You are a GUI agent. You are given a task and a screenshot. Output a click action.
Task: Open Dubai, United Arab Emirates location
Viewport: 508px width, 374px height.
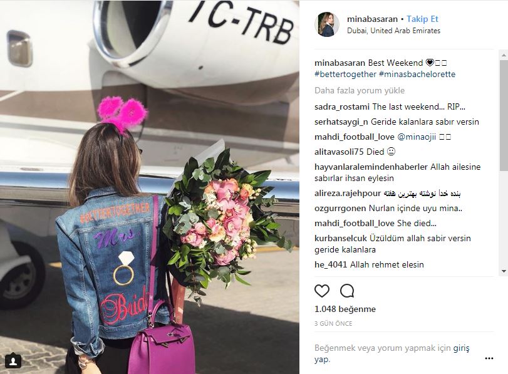click(393, 31)
